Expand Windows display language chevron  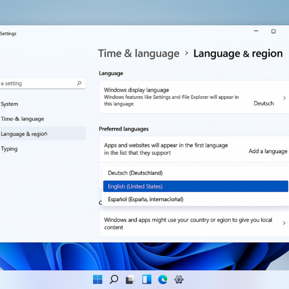[x=284, y=98]
